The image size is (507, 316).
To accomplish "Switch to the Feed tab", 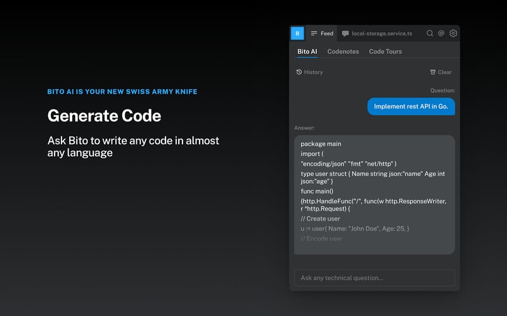I will [322, 33].
